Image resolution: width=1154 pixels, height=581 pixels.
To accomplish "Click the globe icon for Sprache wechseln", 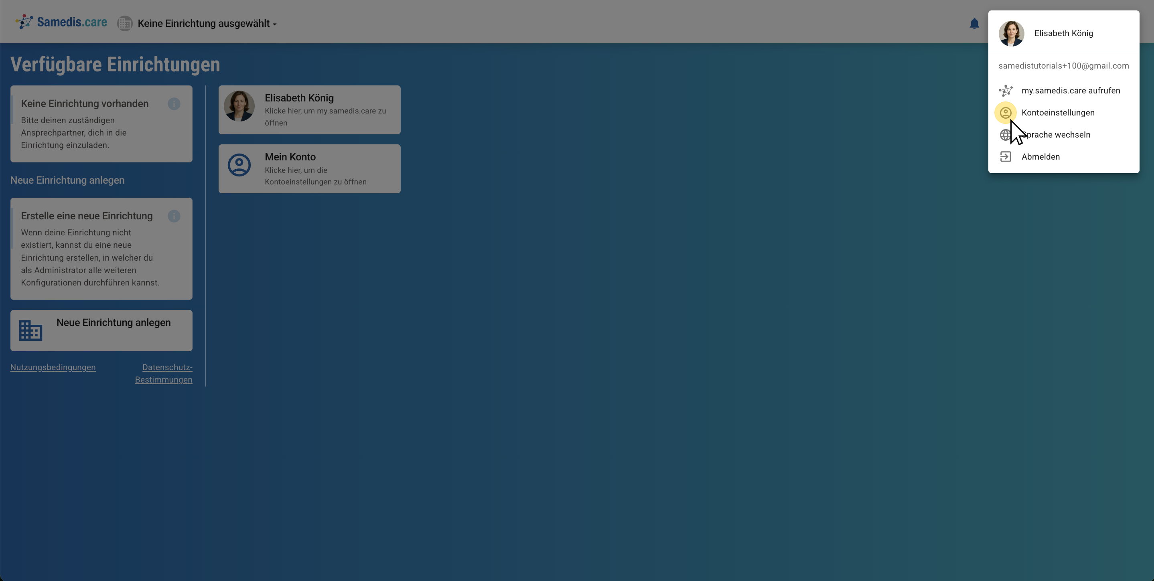I will (1005, 135).
